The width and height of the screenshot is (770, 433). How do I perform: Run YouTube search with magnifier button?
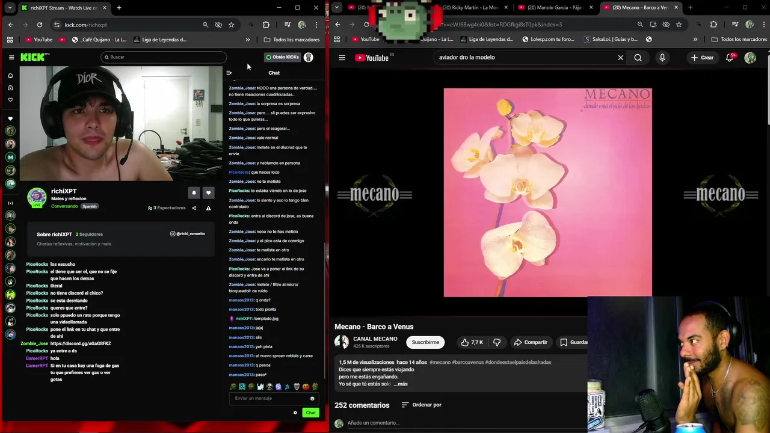(x=638, y=58)
